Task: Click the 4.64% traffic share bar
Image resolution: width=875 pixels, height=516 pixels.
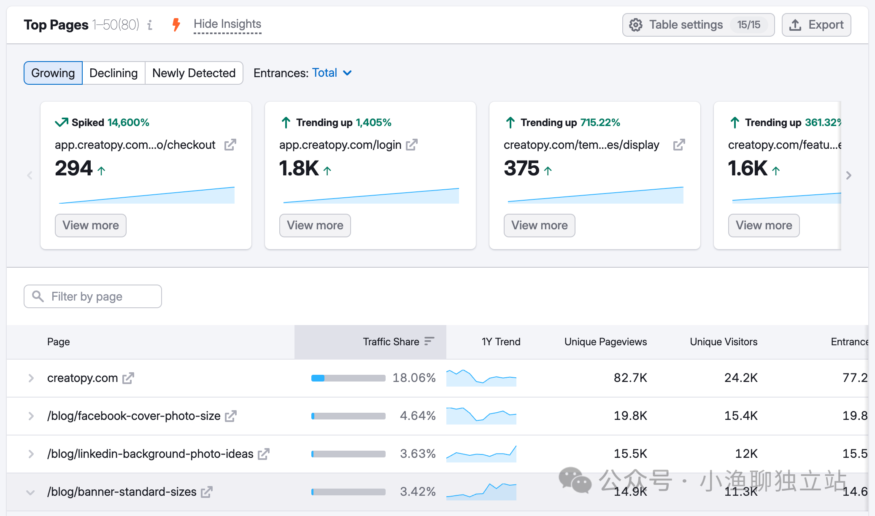Action: (x=348, y=416)
